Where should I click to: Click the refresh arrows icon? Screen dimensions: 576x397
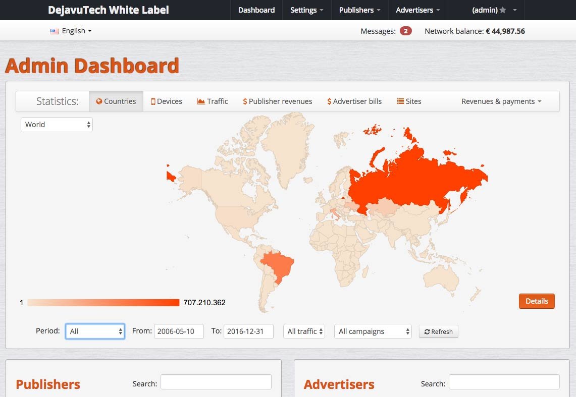click(x=427, y=332)
